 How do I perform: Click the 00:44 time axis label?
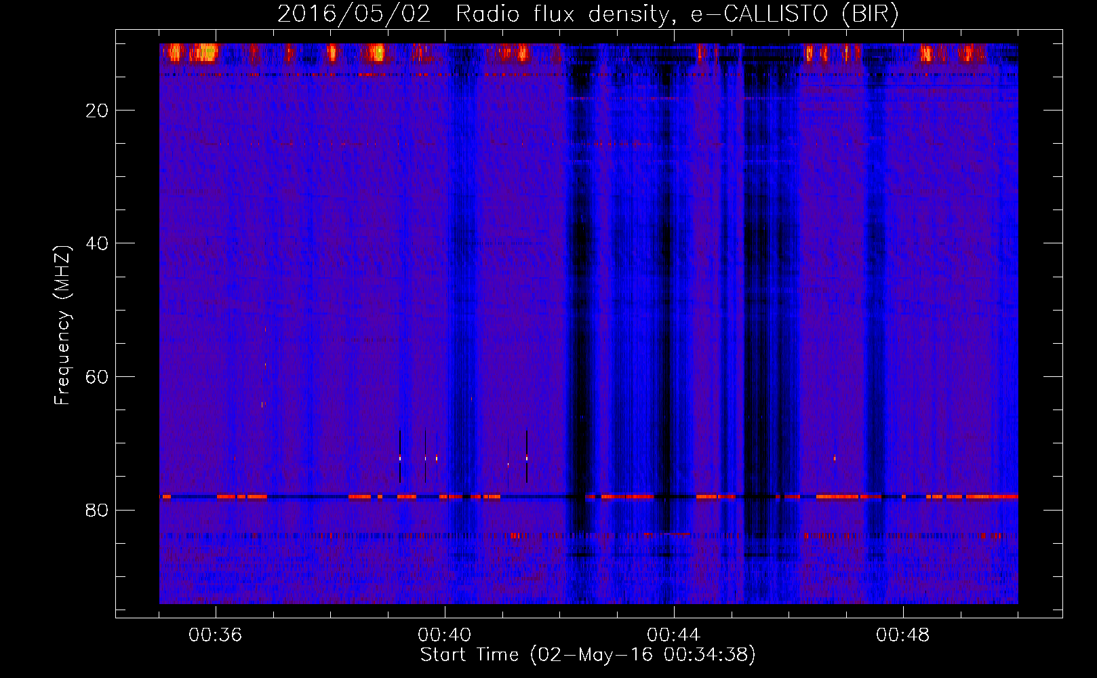coord(674,635)
